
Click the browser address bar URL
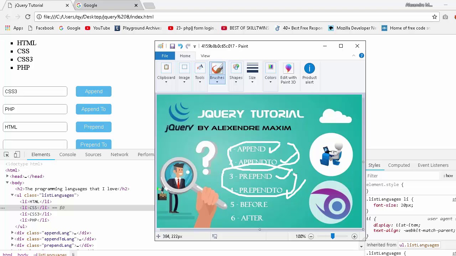[98, 17]
